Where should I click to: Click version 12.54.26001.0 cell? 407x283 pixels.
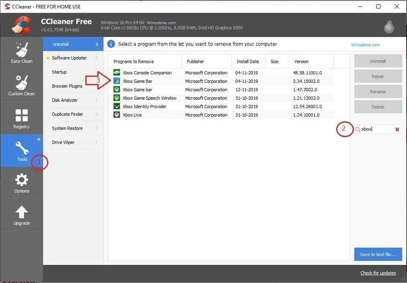307,107
